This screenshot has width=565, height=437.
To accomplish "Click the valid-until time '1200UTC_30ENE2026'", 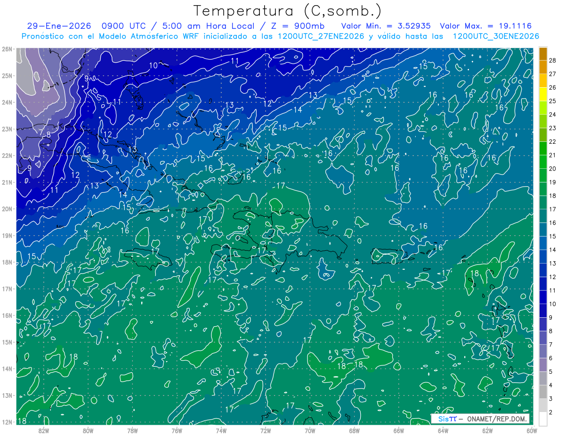I will coord(496,36).
